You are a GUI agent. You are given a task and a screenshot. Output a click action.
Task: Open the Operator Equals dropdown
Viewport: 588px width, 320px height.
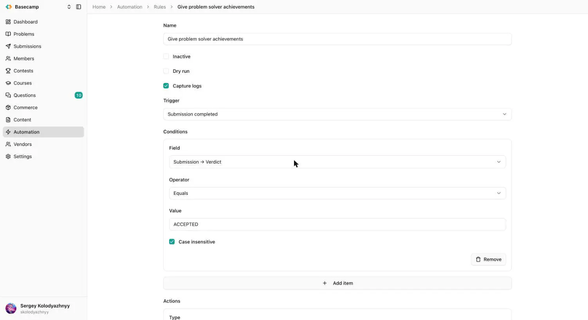click(337, 193)
